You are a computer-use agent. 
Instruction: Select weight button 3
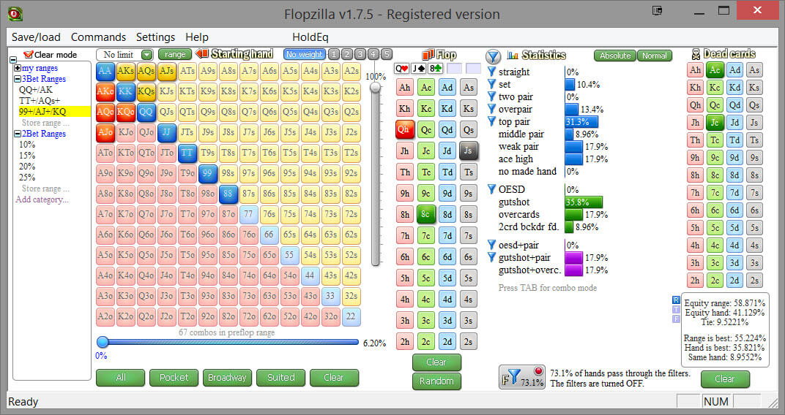click(x=360, y=55)
